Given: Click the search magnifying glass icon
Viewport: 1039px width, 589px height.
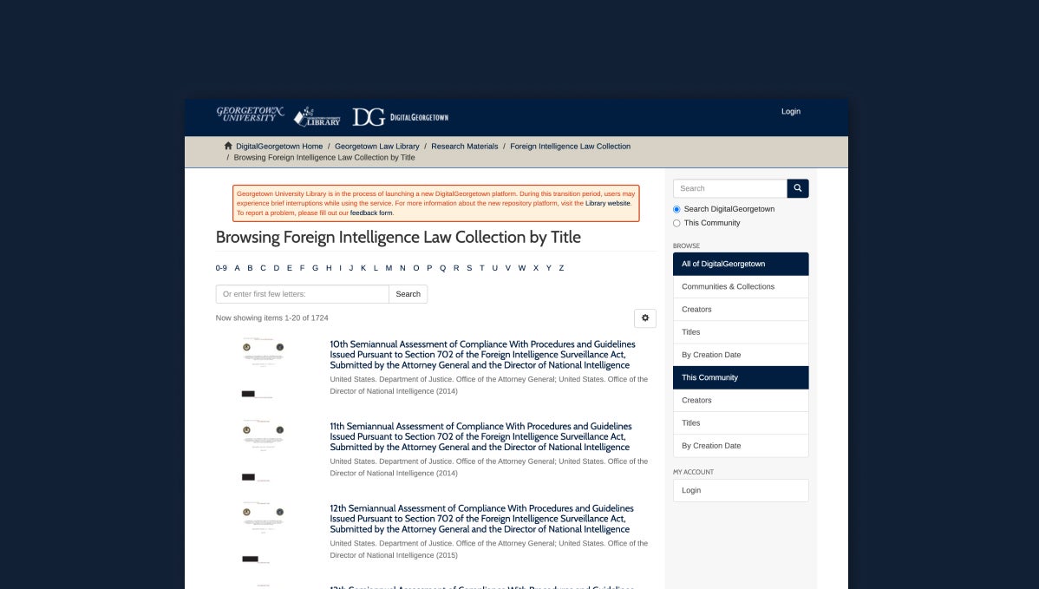Looking at the screenshot, I should coord(796,188).
